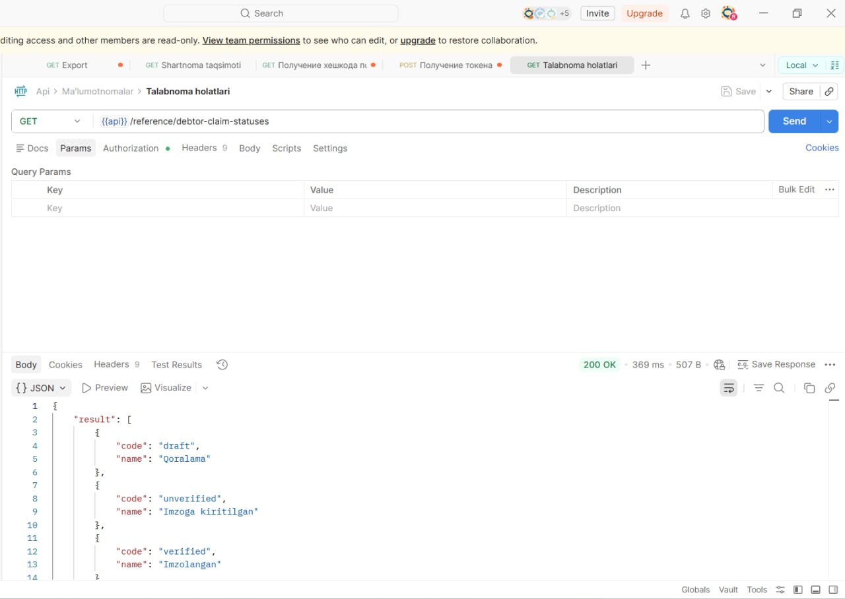Follow View team permissions link
Image resolution: width=845 pixels, height=599 pixels.
(x=251, y=40)
